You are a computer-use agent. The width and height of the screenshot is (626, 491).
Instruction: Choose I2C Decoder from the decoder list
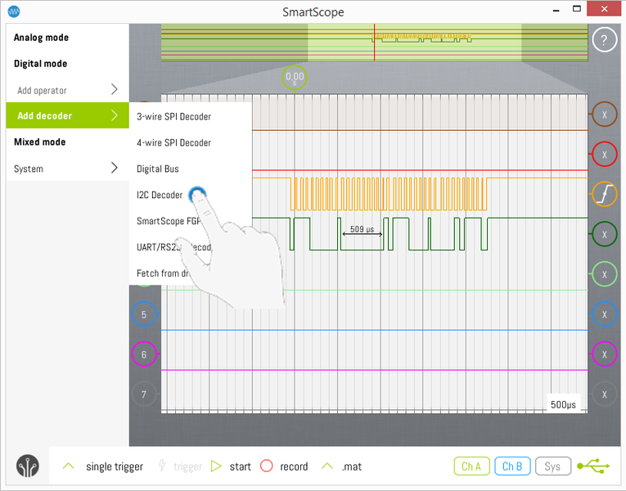click(x=160, y=195)
